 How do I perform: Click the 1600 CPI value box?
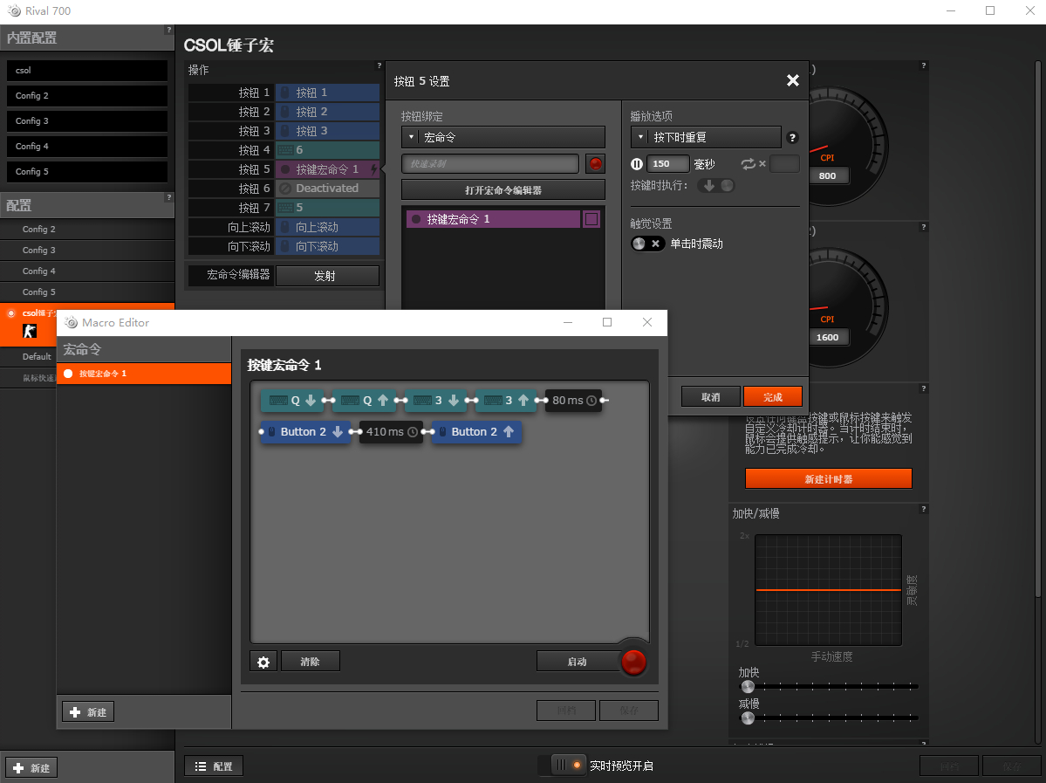(x=827, y=337)
